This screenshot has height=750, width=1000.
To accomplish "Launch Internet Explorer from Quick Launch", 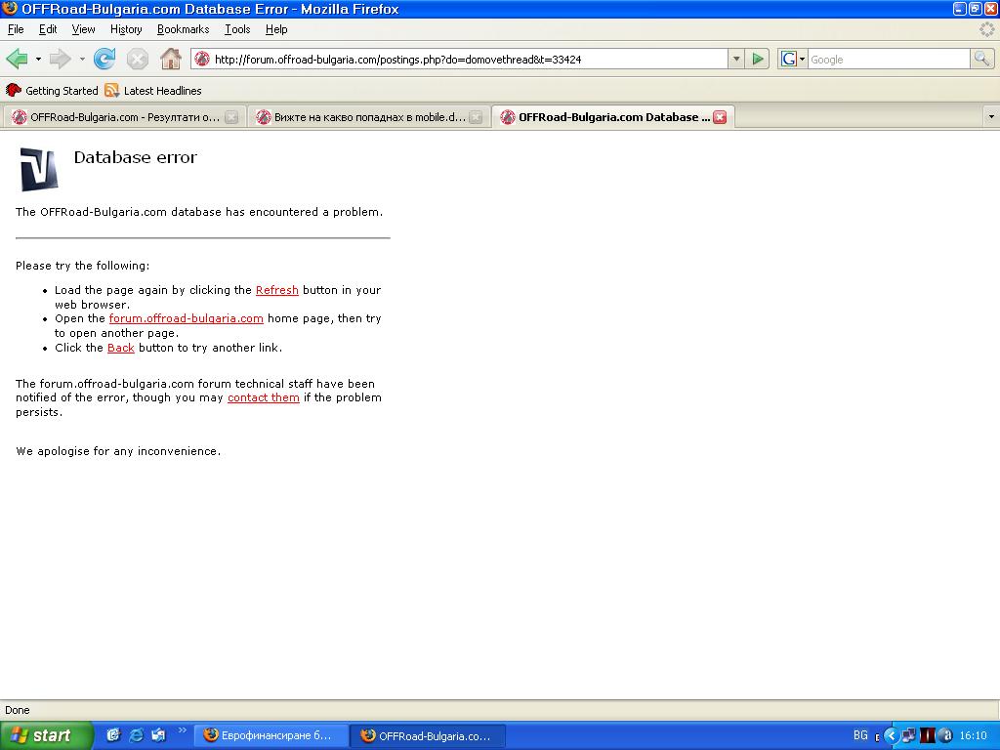I will [136, 735].
